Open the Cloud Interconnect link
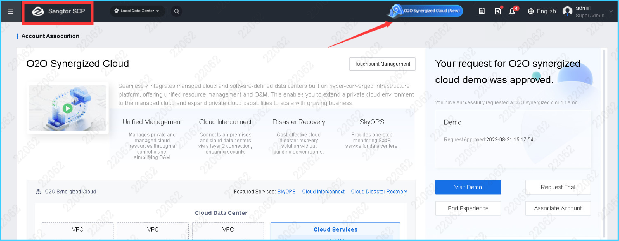 click(323, 192)
